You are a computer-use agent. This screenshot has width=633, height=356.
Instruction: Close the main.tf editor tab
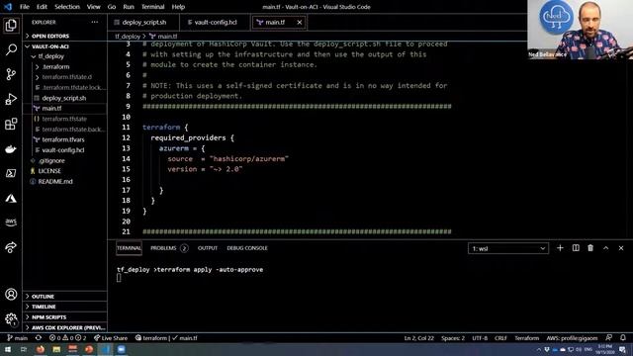click(299, 22)
